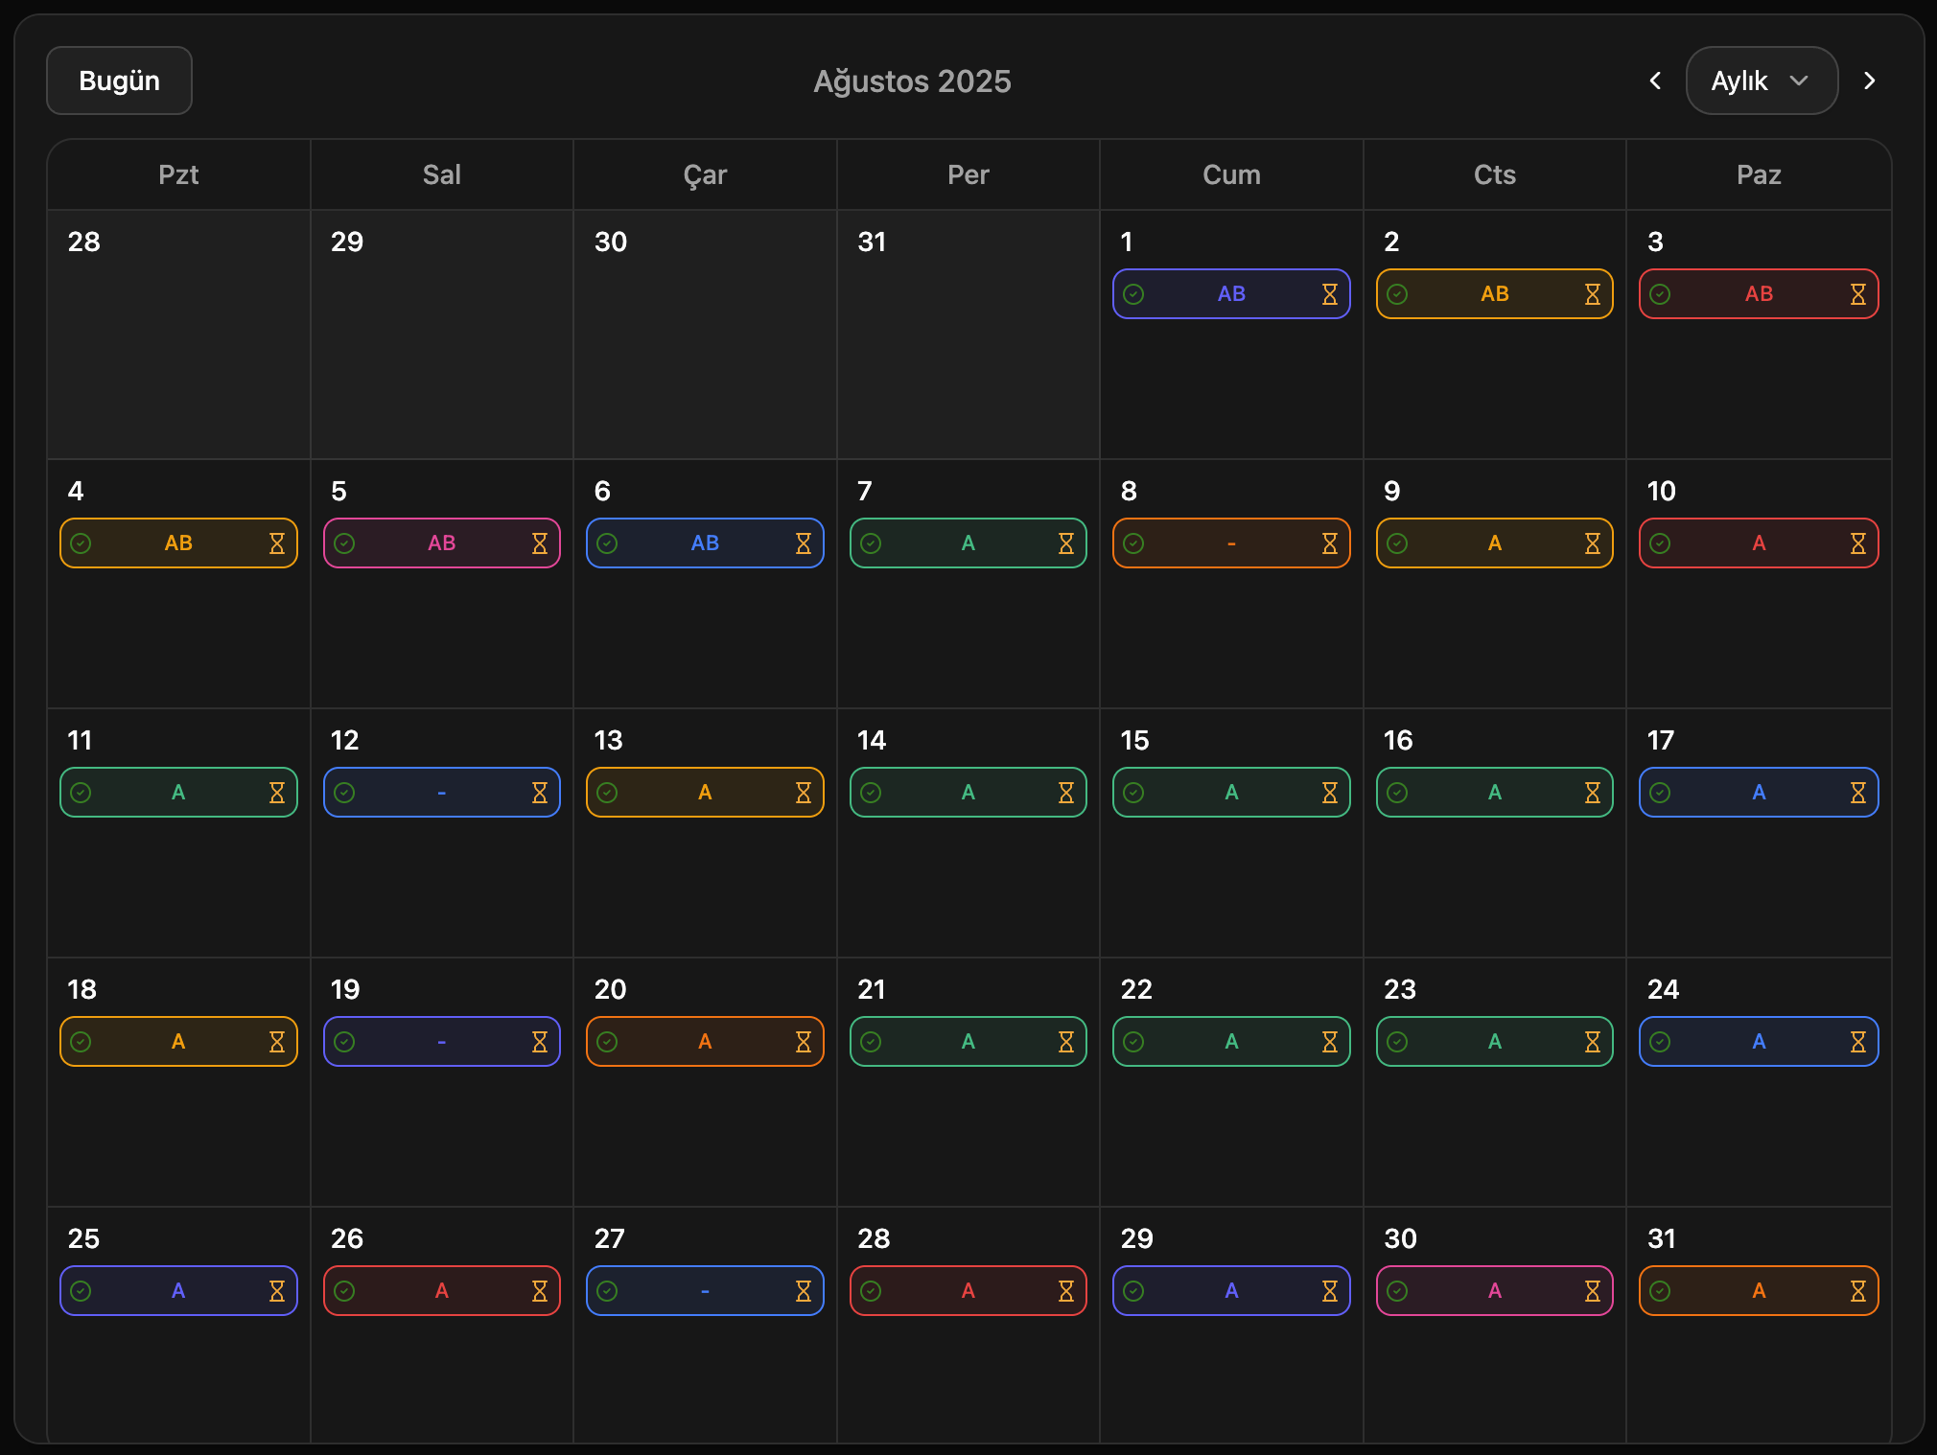Open the purple AB event on August 1

(1231, 294)
